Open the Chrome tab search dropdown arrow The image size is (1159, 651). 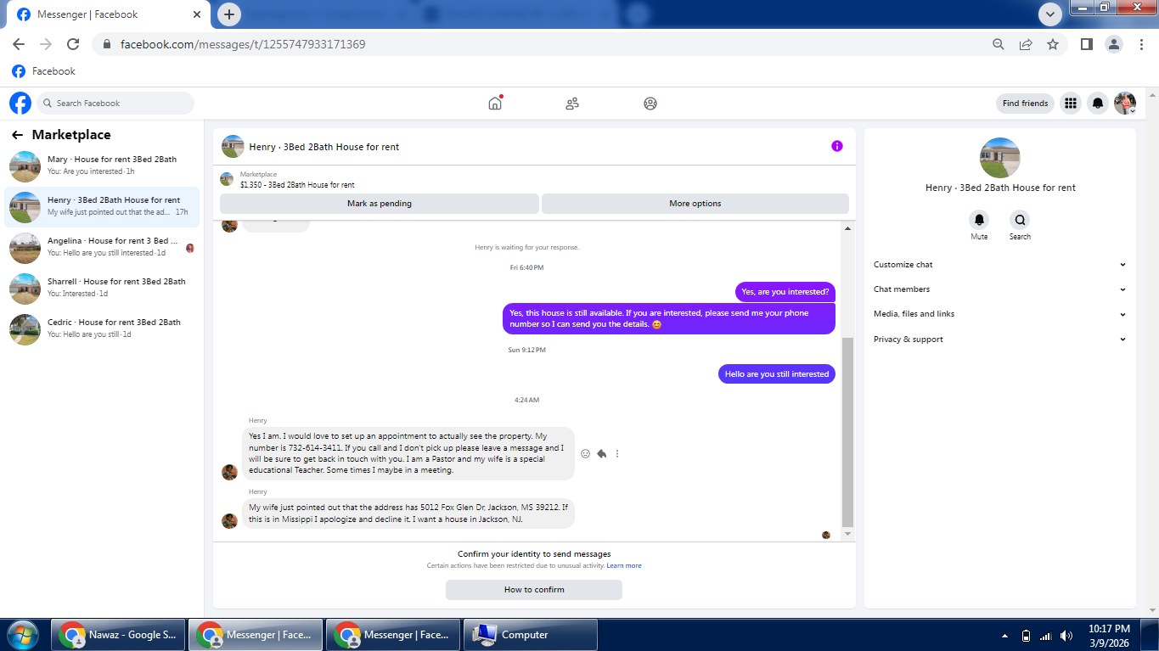click(1050, 14)
